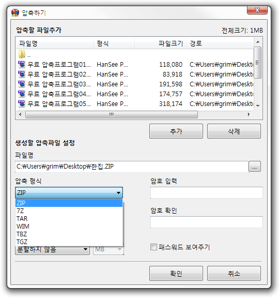The height and width of the screenshot is (301, 279).
Task: Click the file size value 174,757
Action: 171,94
